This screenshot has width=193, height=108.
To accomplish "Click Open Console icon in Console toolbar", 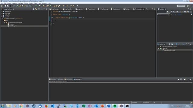I will tap(185, 79).
